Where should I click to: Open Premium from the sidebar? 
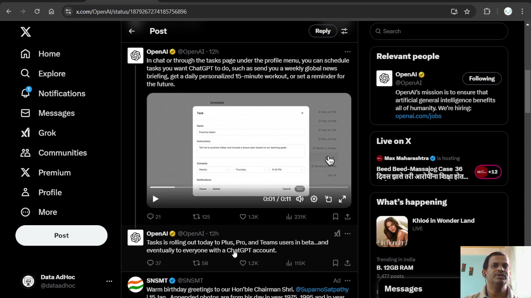[46, 173]
